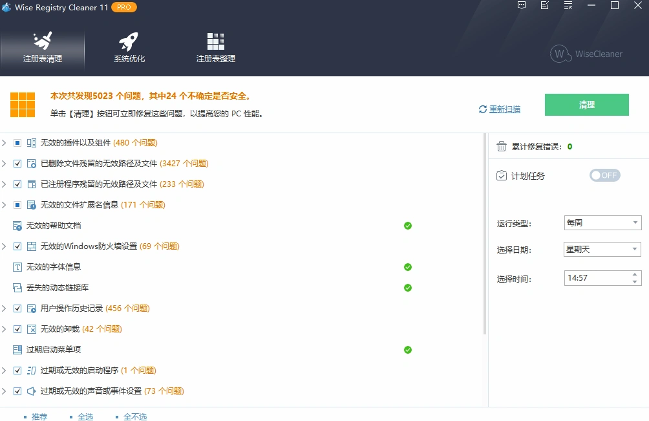
Task: Click the green checkmark beside 无效的帮助文档
Action: [407, 226]
